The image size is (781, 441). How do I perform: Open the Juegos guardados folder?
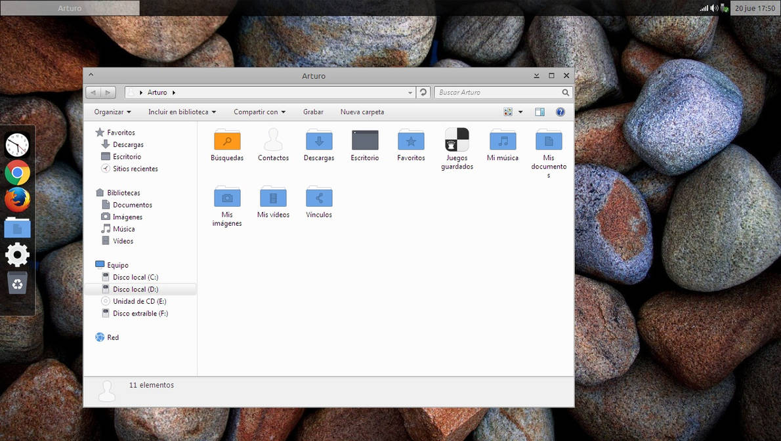(457, 140)
